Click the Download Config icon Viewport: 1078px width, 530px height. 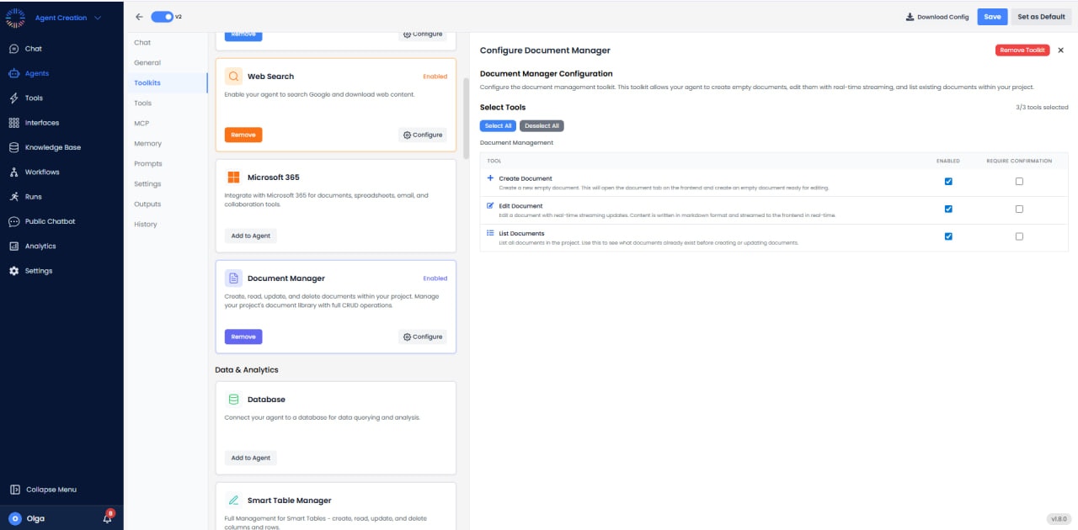[x=911, y=16]
